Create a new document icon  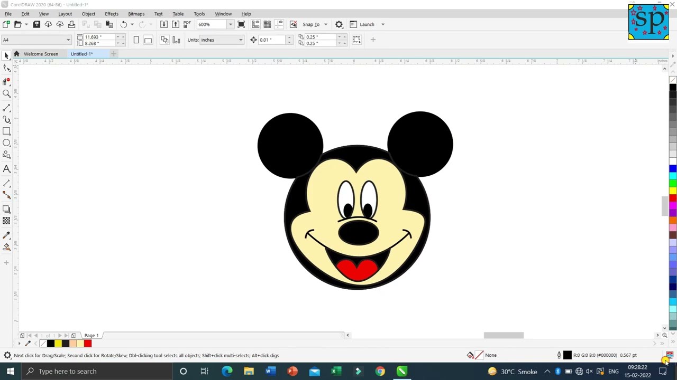[x=6, y=24]
